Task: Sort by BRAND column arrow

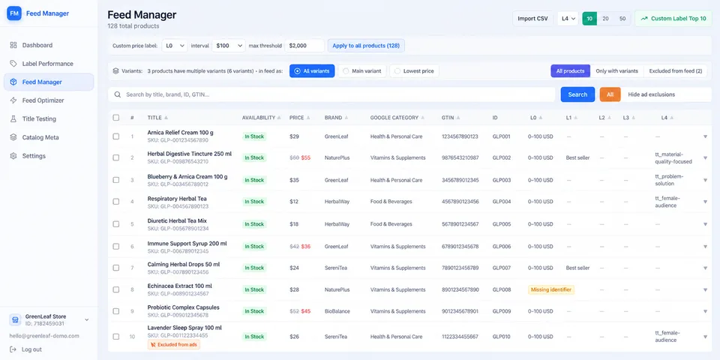Action: pos(346,118)
